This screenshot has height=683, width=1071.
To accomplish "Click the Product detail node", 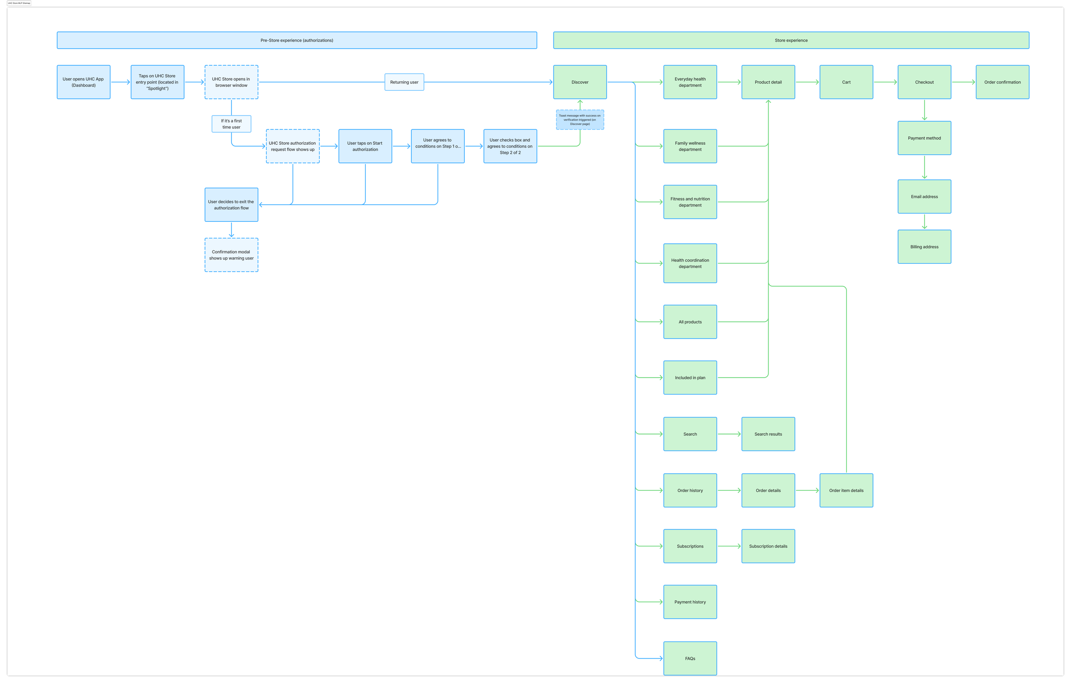I will [768, 82].
